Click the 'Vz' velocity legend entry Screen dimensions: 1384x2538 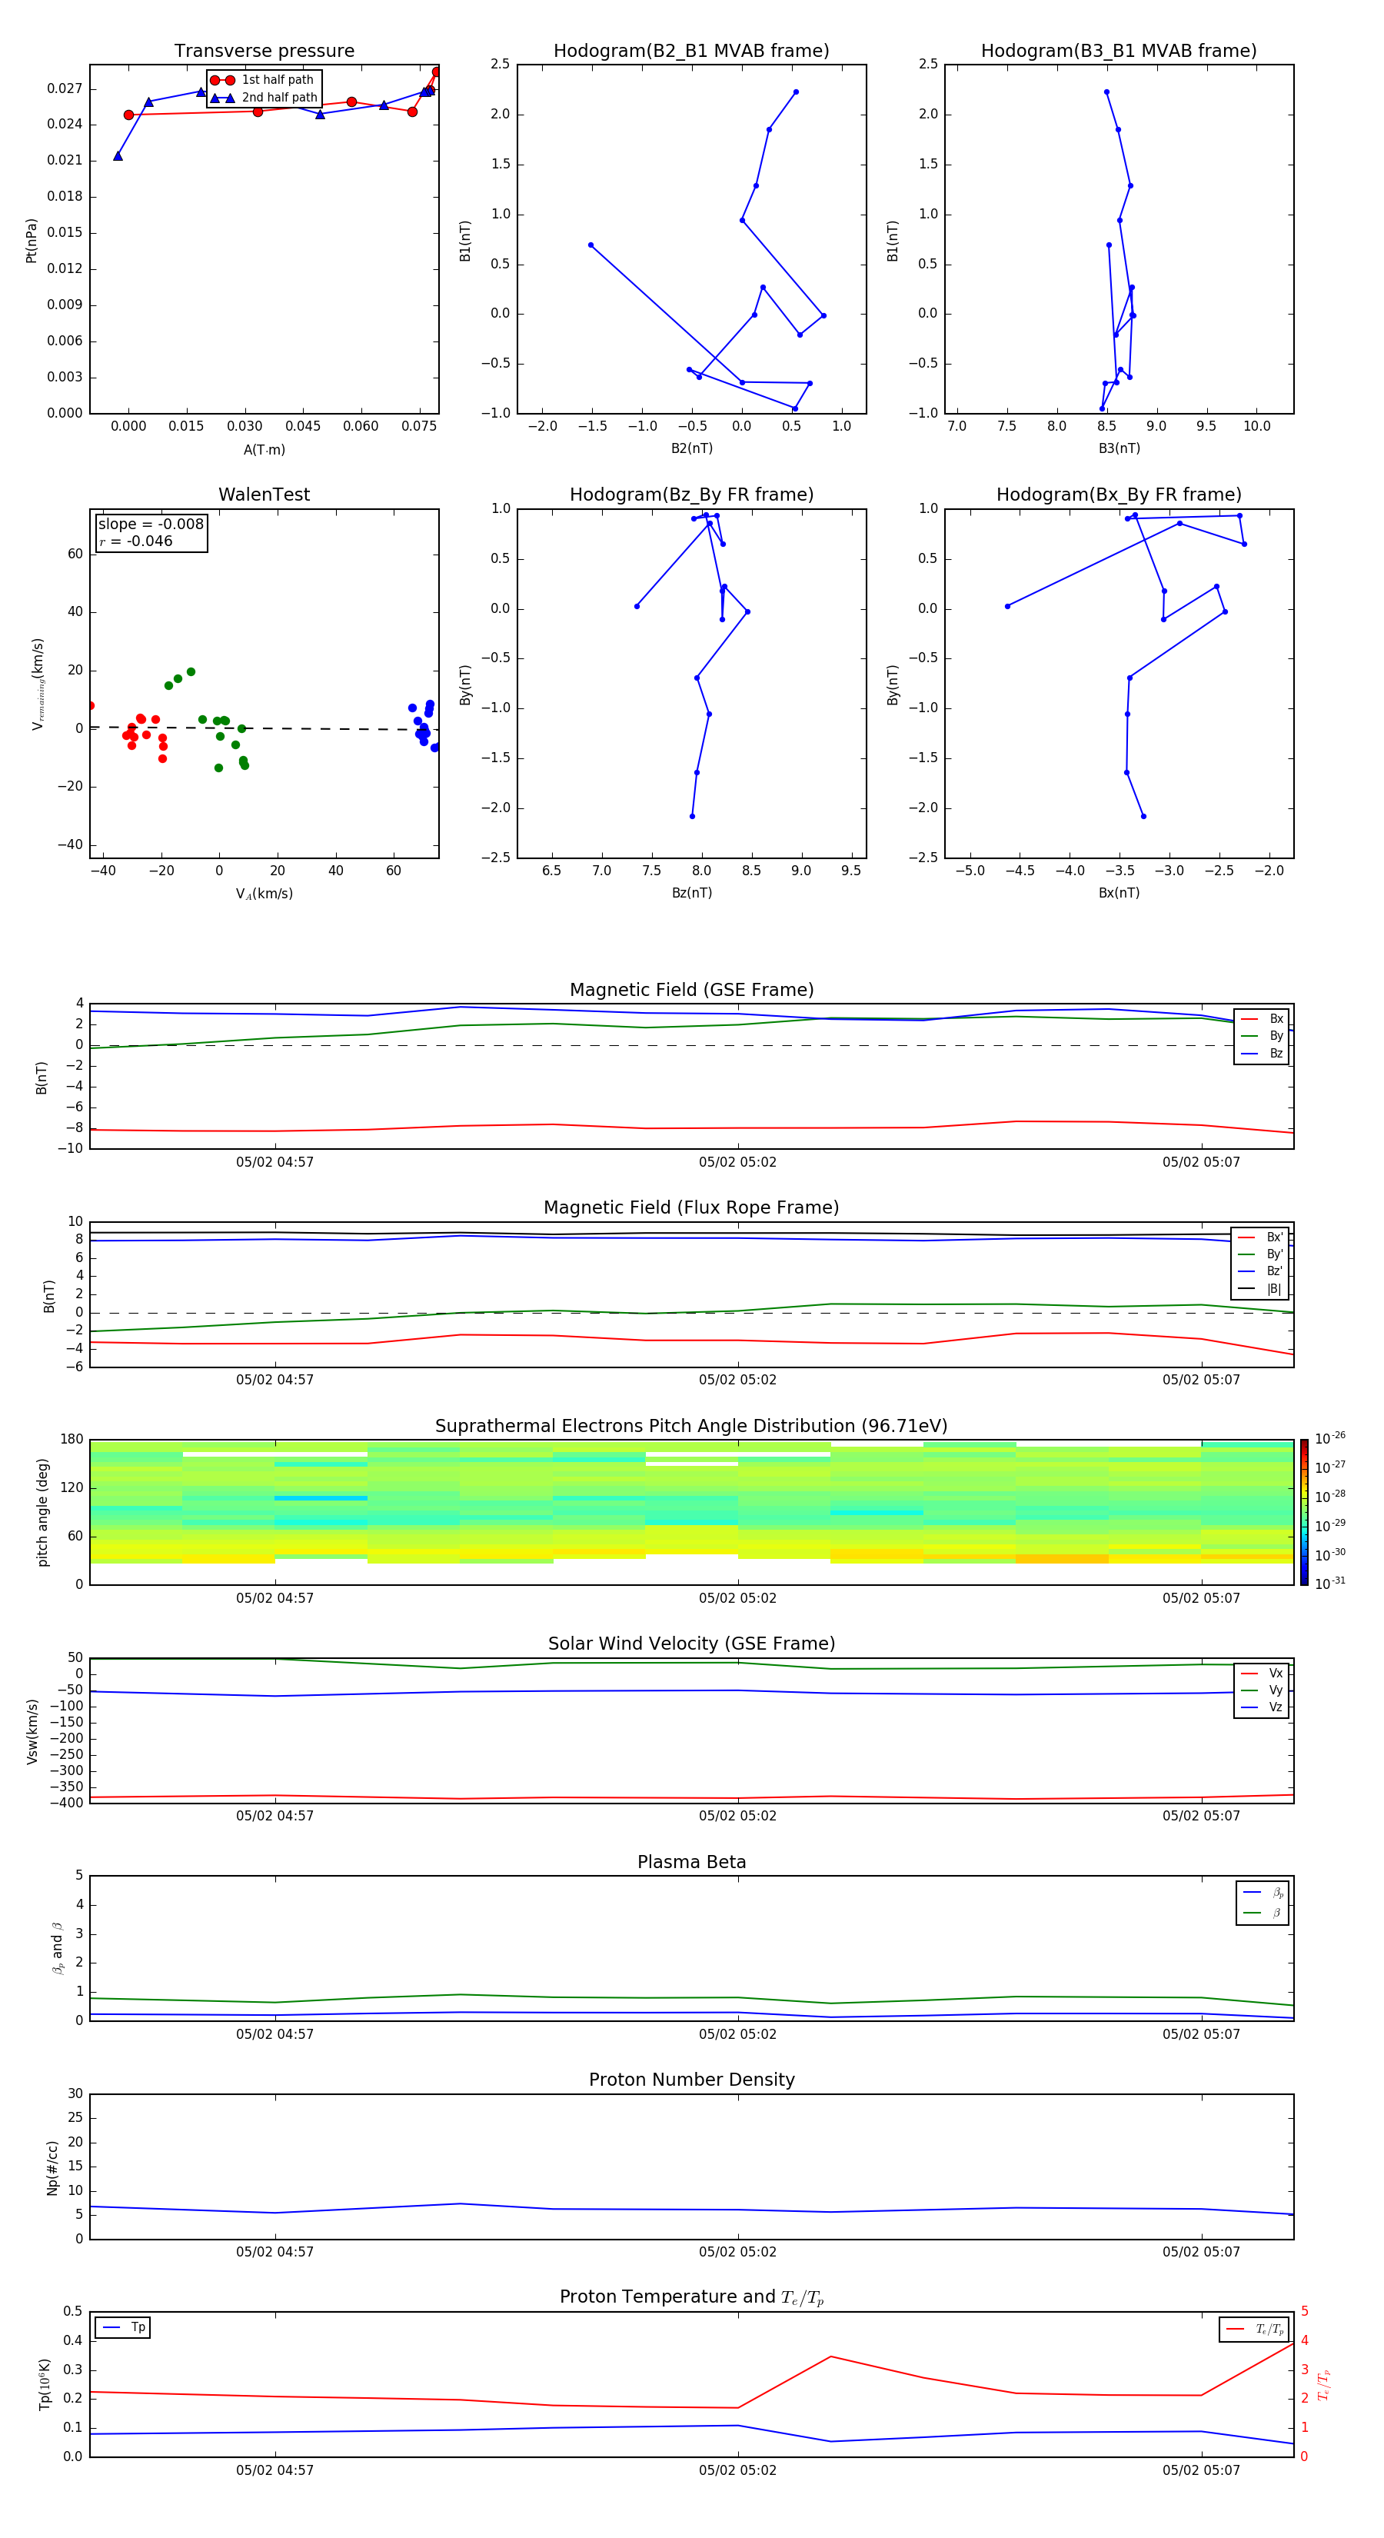click(1262, 1707)
